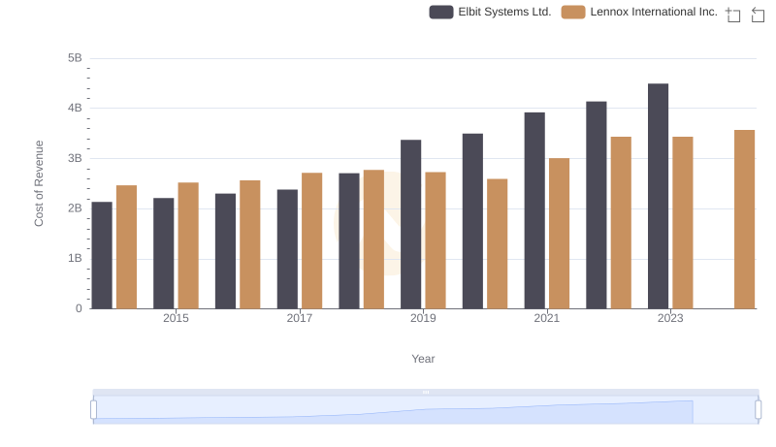Click the 2023 x-axis label
The height and width of the screenshot is (447, 776).
point(670,318)
